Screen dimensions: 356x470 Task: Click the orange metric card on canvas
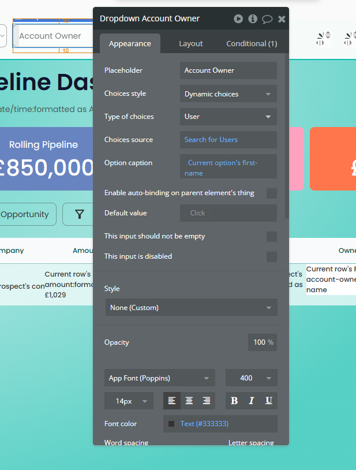pyautogui.click(x=333, y=159)
